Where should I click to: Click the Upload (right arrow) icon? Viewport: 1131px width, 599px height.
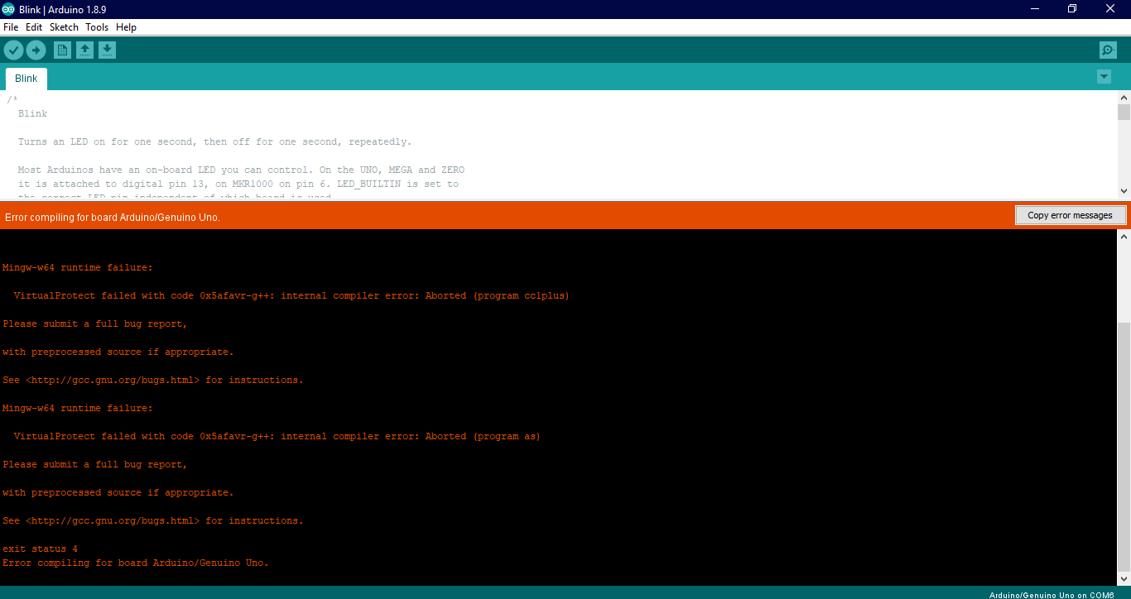tap(36, 50)
